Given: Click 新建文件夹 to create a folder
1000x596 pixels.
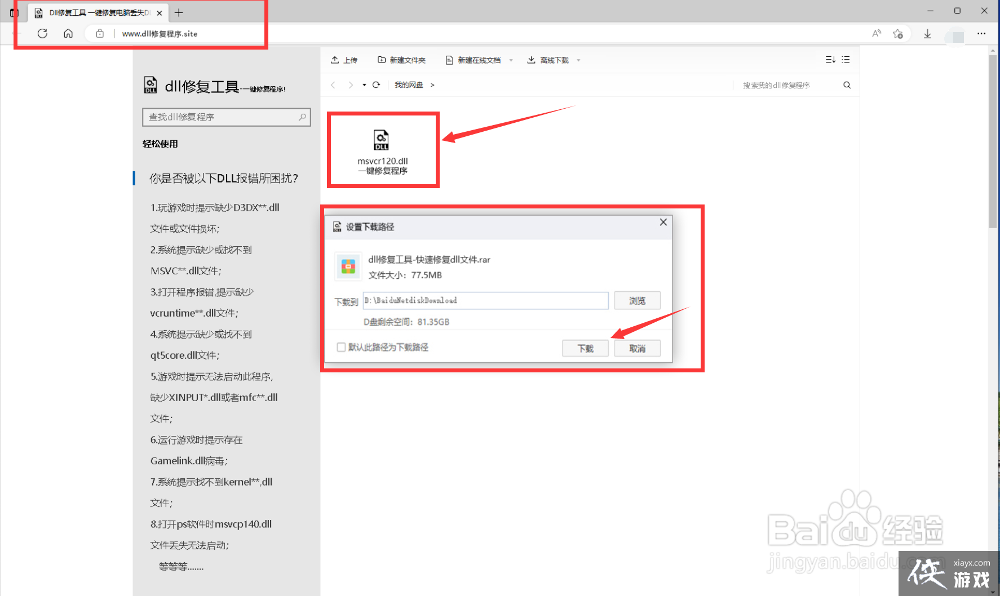Looking at the screenshot, I should click(x=401, y=60).
